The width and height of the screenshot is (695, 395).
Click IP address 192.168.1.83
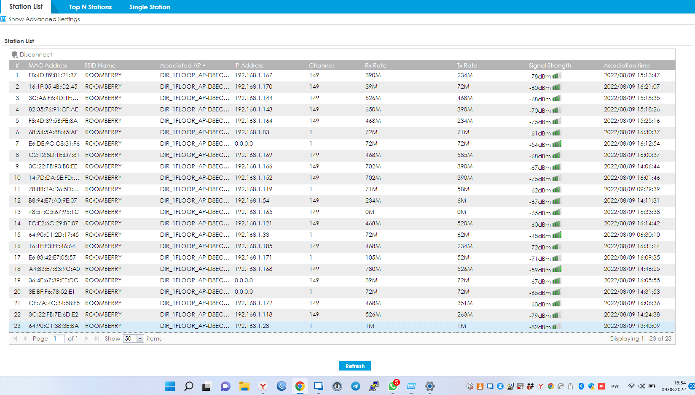[x=252, y=133]
